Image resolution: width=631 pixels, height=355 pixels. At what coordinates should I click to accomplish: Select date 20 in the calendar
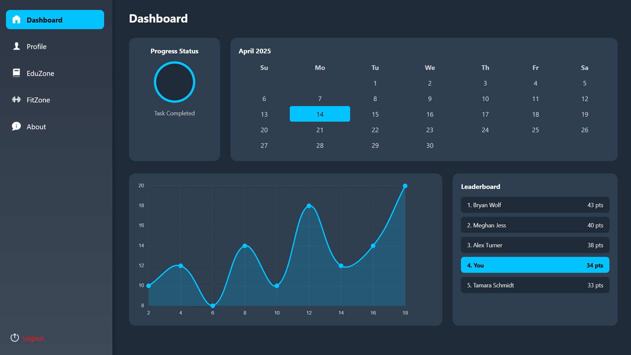[x=264, y=130]
